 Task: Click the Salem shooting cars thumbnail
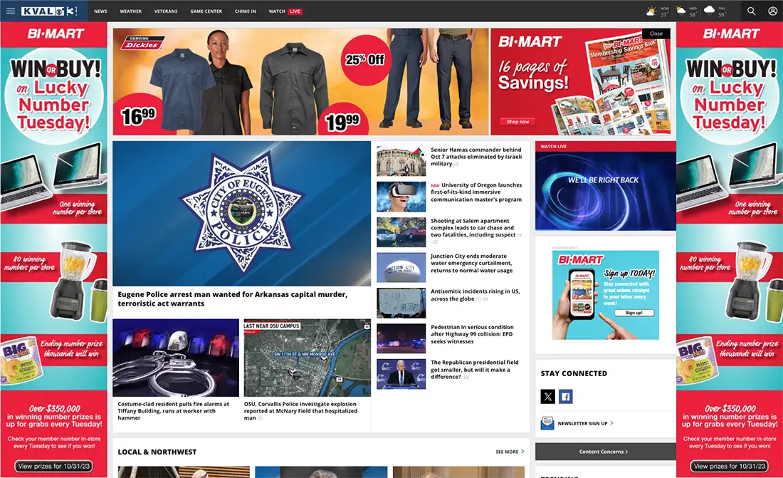click(401, 232)
